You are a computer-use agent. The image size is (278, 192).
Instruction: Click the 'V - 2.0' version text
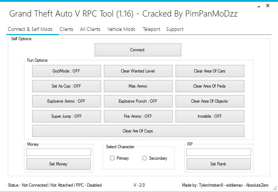pyautogui.click(x=139, y=185)
